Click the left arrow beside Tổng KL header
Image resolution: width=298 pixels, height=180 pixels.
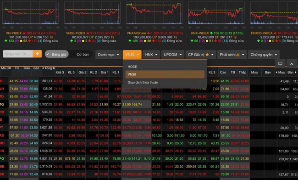[43, 68]
